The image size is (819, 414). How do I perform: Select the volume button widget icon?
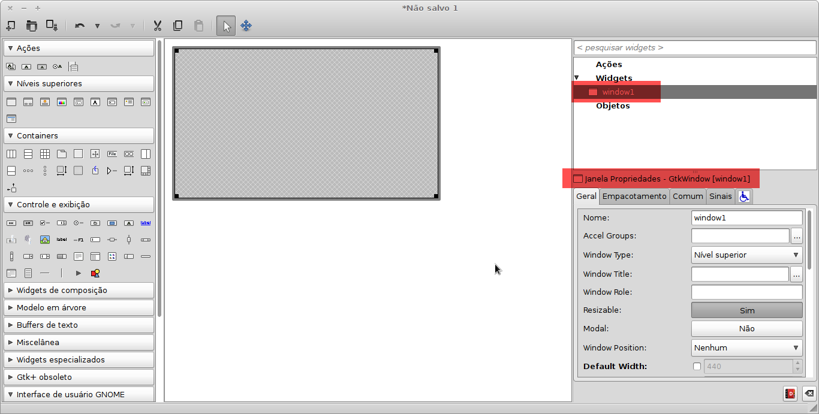pos(28,239)
